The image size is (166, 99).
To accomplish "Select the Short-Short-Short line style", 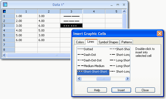I will click(93, 72).
